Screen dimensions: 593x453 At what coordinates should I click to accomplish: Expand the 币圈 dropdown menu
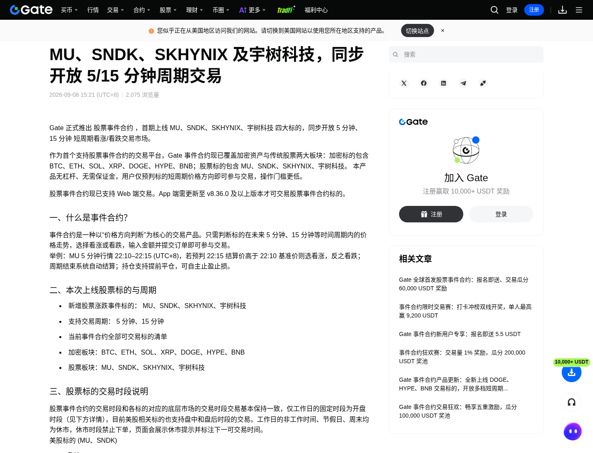221,10
